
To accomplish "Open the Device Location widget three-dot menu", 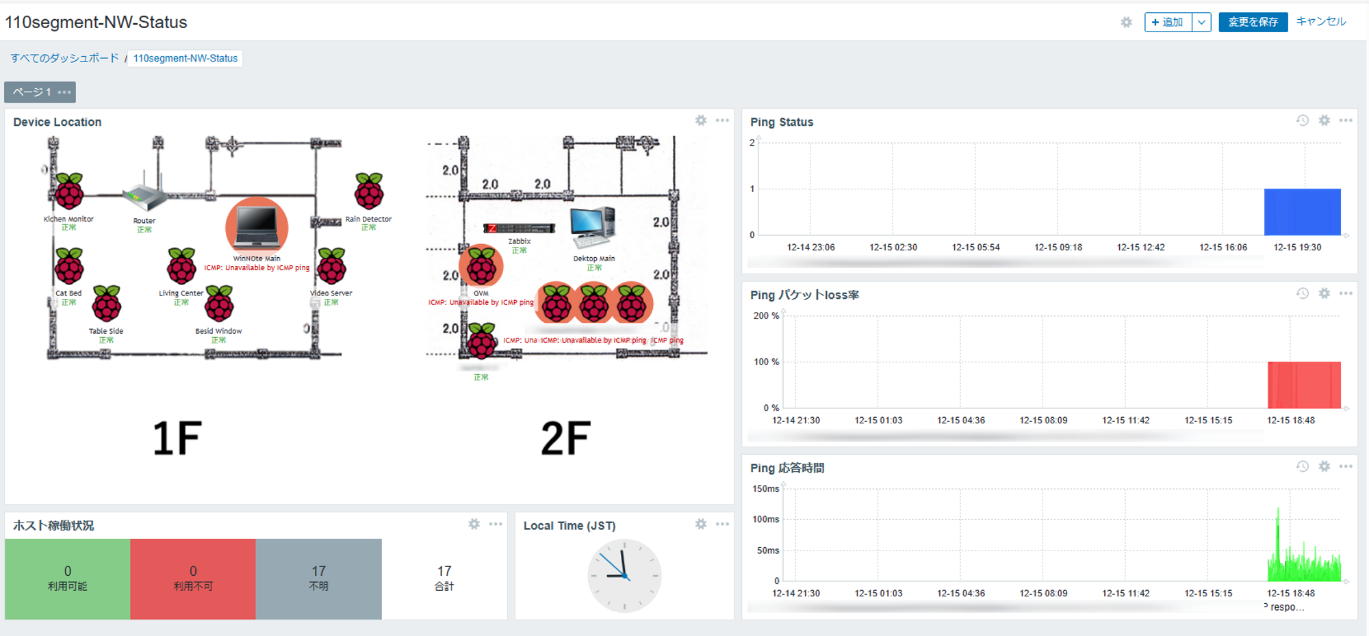I will coord(721,120).
